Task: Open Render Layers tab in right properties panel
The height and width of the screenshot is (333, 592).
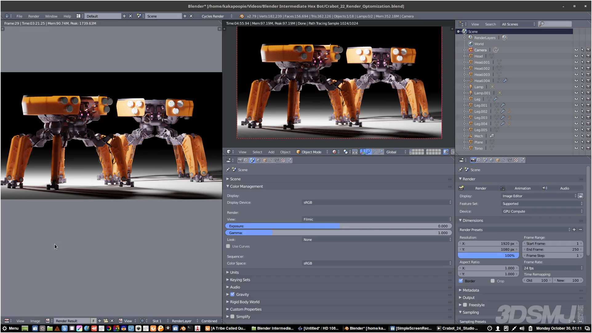Action: coord(479,160)
